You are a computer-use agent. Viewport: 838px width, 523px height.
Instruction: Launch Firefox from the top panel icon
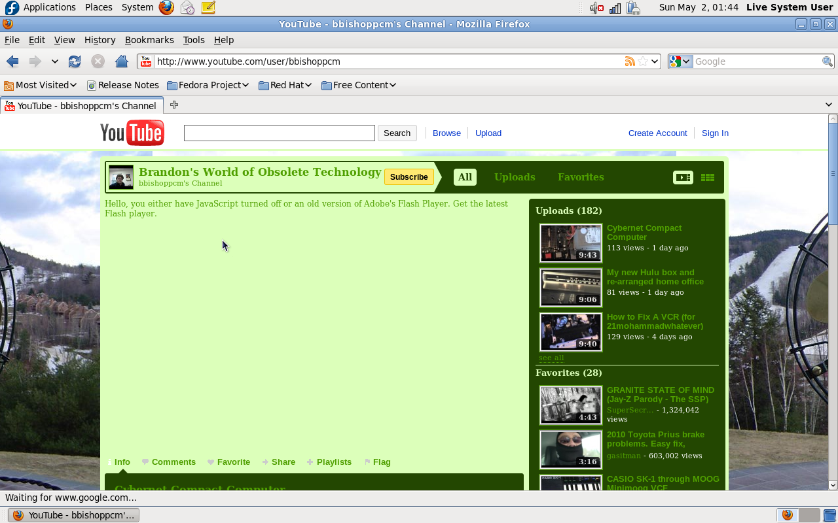tap(166, 8)
